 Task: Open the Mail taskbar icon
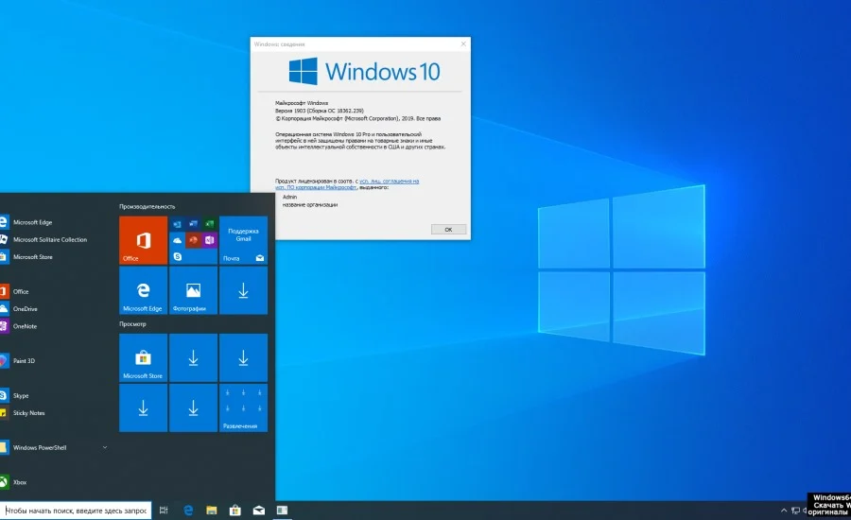[x=259, y=511]
